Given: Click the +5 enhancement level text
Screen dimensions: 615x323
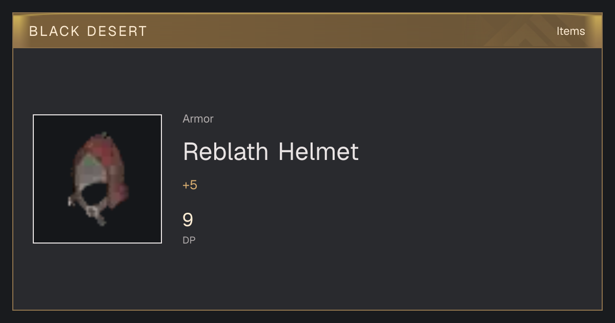Looking at the screenshot, I should (190, 185).
